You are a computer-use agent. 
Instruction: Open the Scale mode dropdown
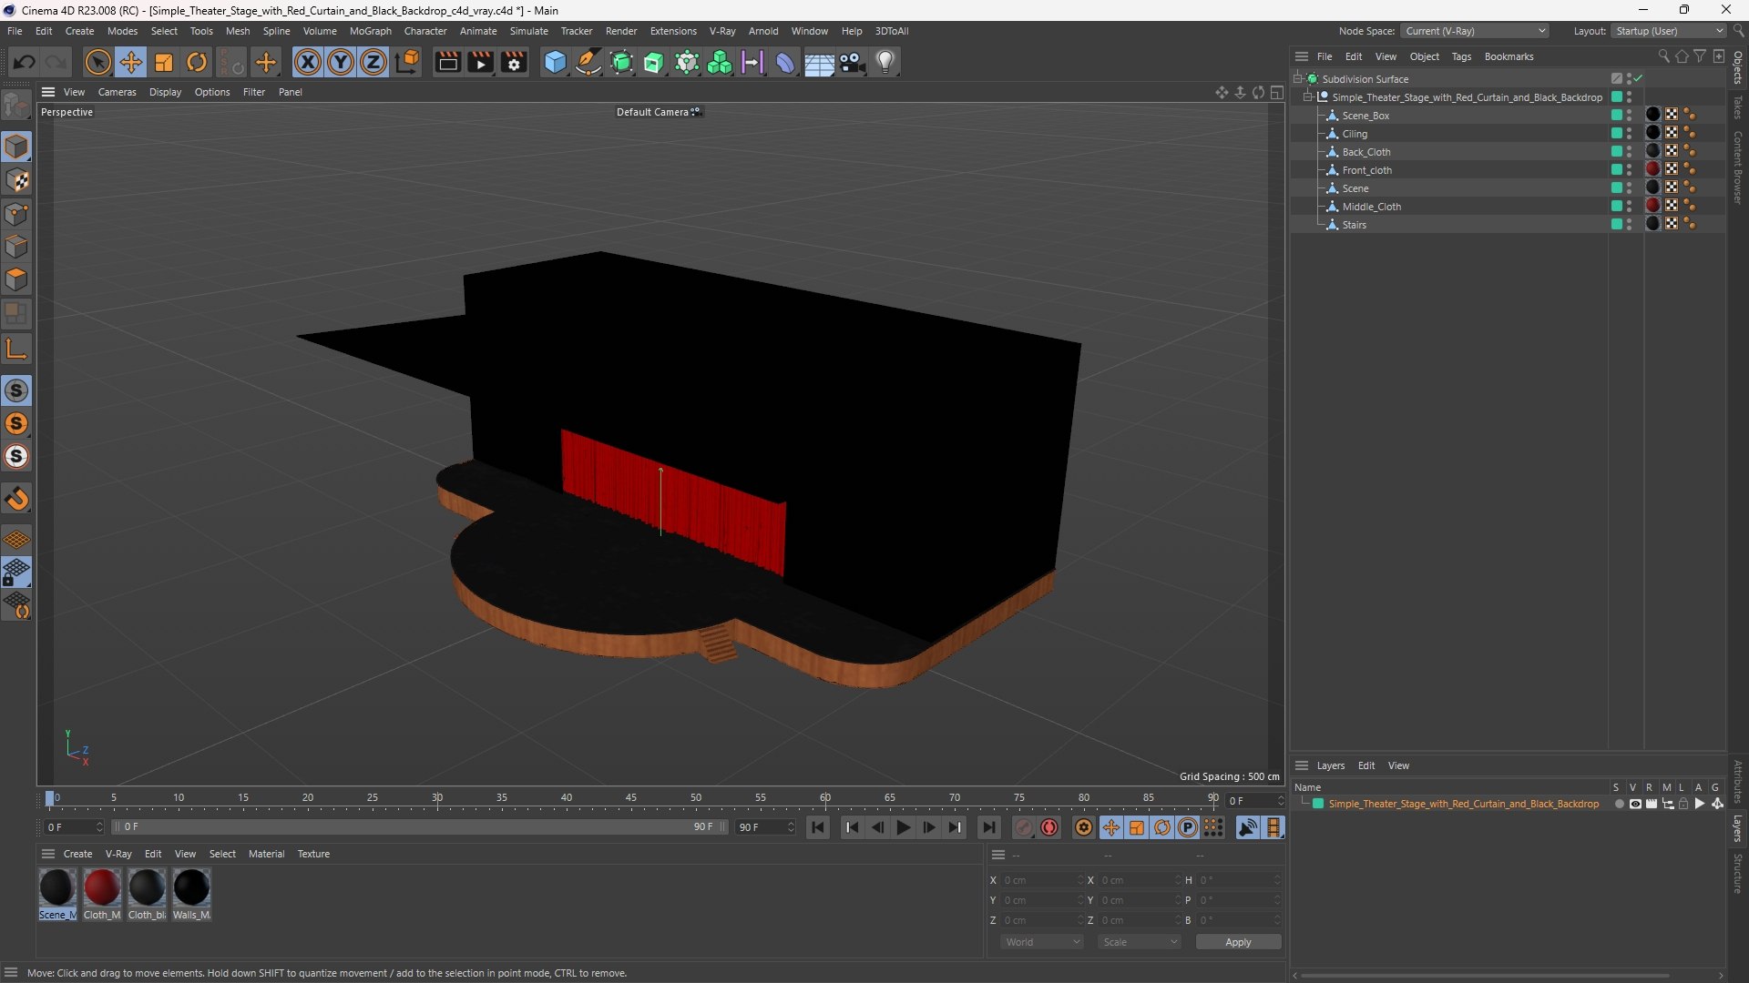pos(1140,942)
